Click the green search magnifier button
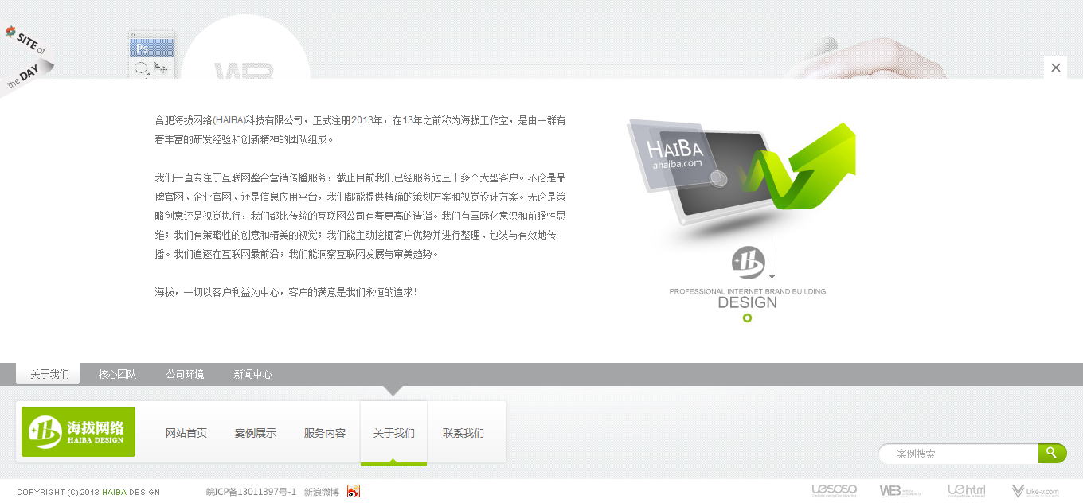The height and width of the screenshot is (503, 1083). pos(1052,454)
